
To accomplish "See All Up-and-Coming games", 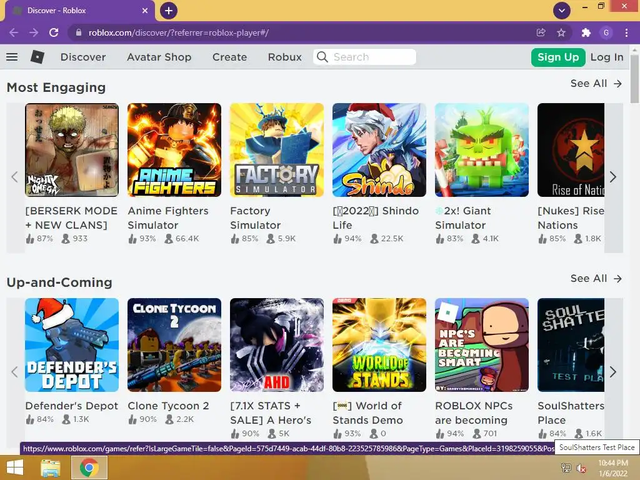I will coord(596,278).
